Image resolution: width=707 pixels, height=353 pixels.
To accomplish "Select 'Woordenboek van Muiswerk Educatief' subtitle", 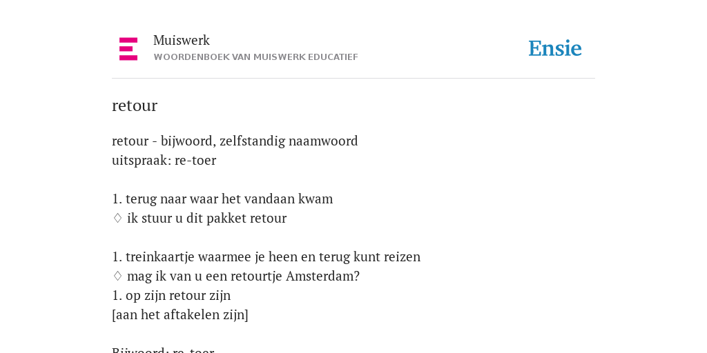I will point(255,57).
